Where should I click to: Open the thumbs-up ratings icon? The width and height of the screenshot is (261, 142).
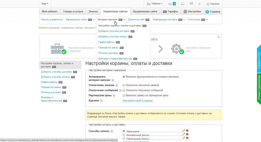tap(170, 4)
